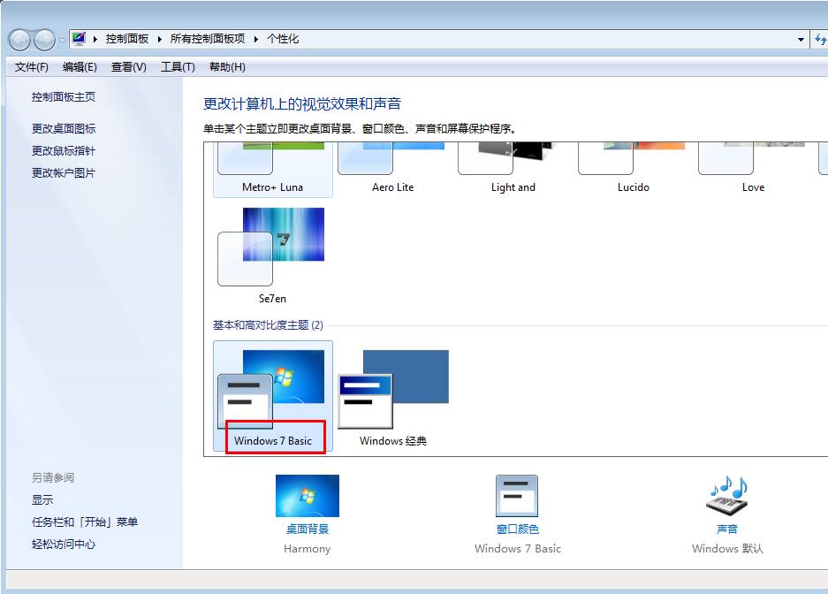Open 更改桌面图标 link
The image size is (828, 594).
coord(64,129)
